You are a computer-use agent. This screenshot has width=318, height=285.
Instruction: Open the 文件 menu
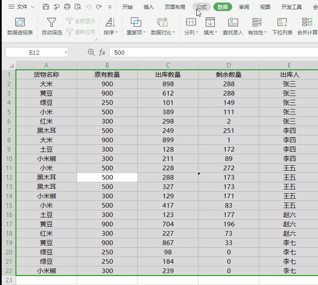click(x=21, y=7)
